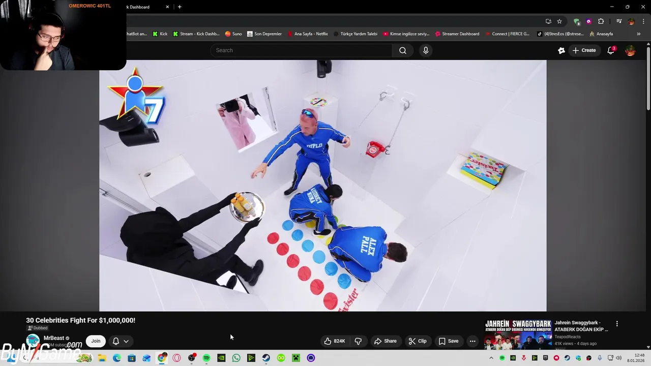The image size is (651, 366).
Task: Open Steam from taskbar
Action: click(x=266, y=358)
